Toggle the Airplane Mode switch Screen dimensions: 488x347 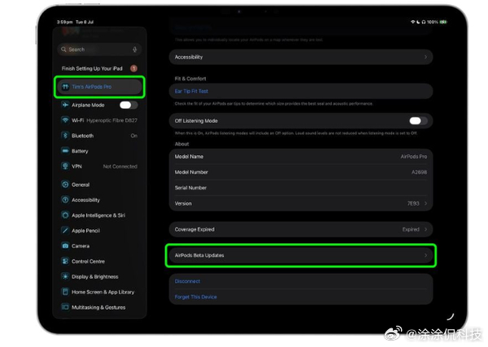click(x=129, y=105)
